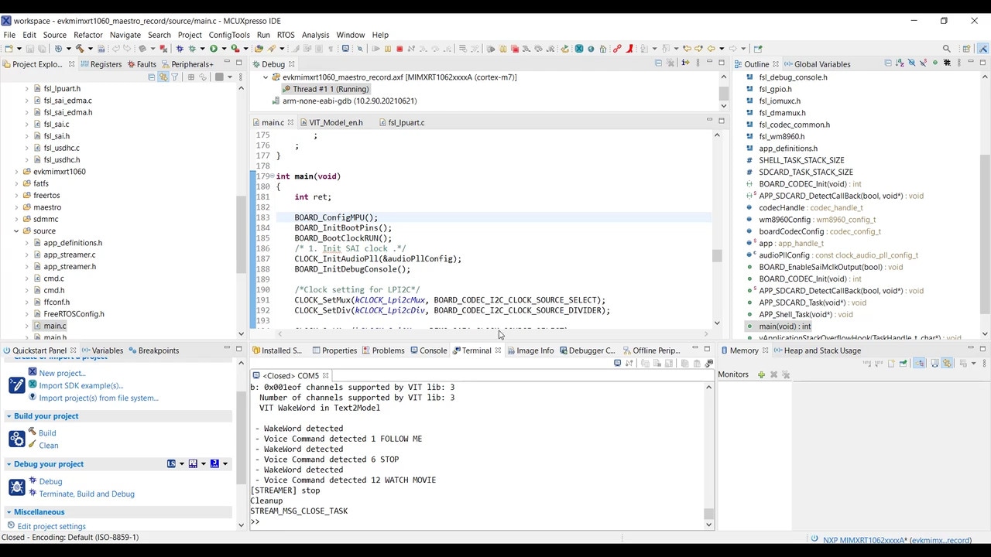Open the ConfigTools menu
Image resolution: width=991 pixels, height=557 pixels.
(x=228, y=35)
